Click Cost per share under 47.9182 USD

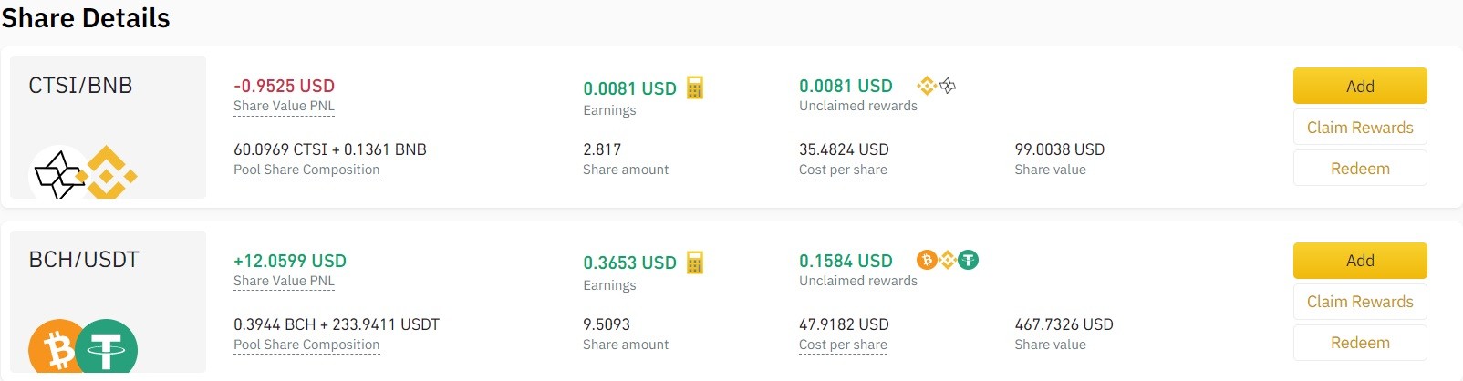click(843, 345)
